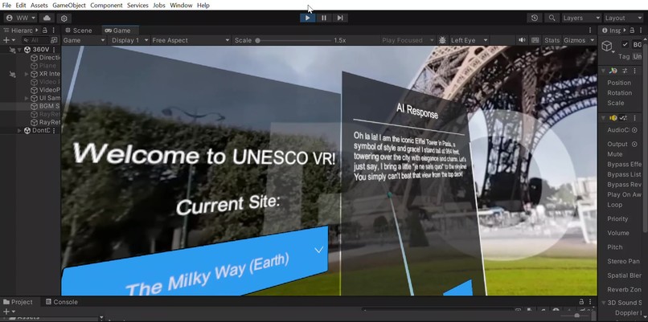Viewport: 648px width, 322px height.
Task: Open the Component menu
Action: tap(106, 6)
